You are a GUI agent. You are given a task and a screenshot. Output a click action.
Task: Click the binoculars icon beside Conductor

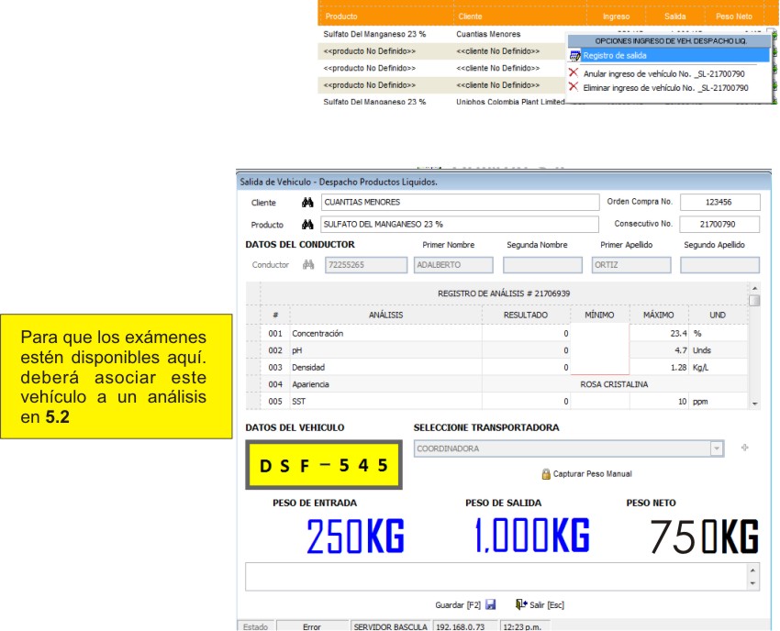(x=308, y=264)
